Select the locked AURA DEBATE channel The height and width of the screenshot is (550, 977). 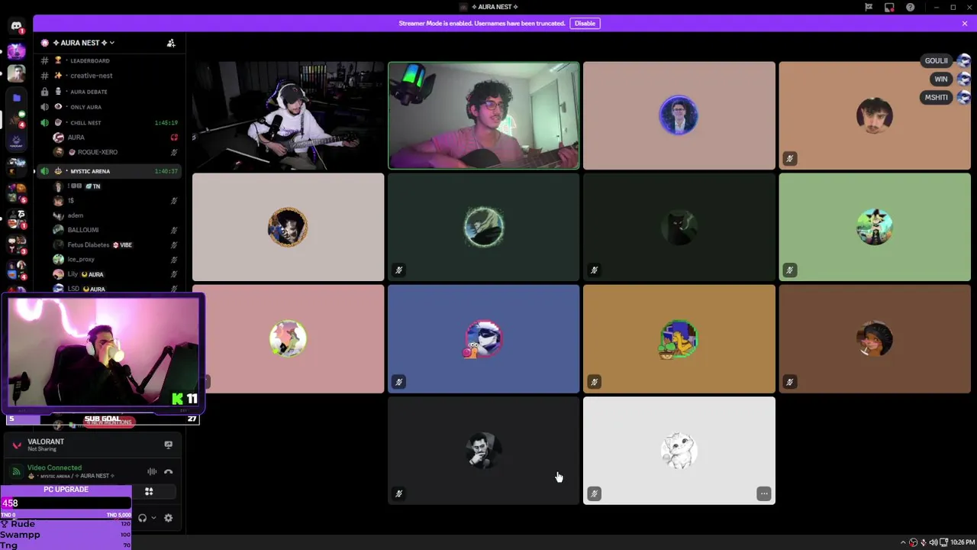tap(109, 92)
